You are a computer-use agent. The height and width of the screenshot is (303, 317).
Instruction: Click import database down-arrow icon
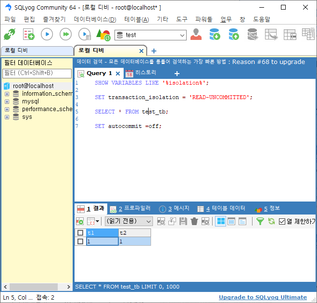(x=215, y=34)
